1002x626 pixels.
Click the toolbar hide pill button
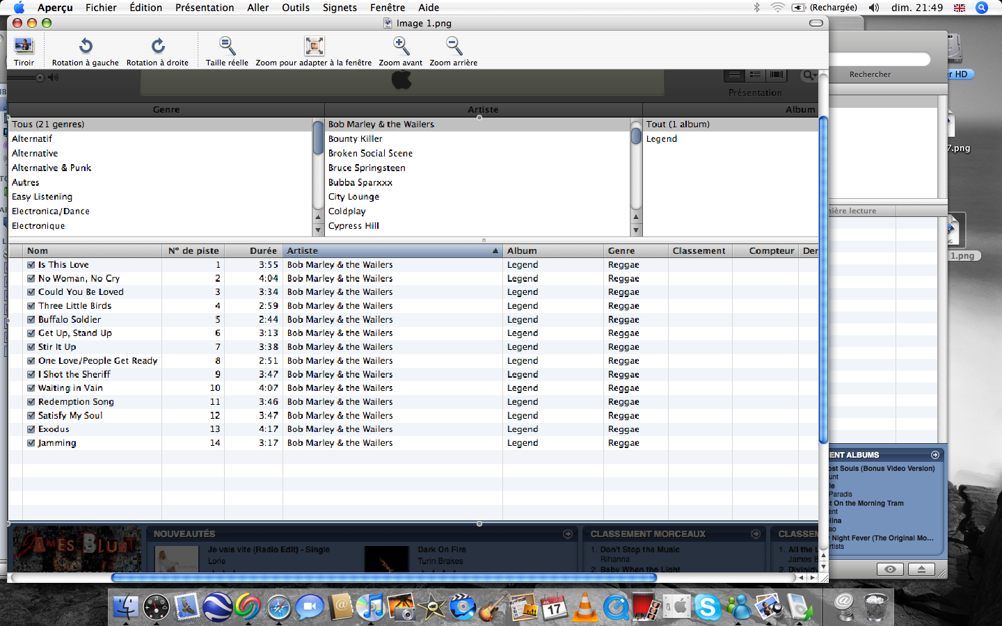(x=816, y=23)
